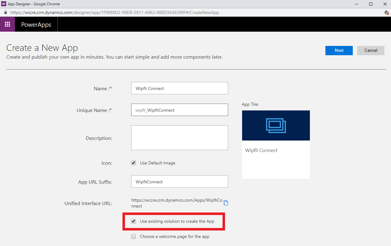Viewport: 391px width, 246px height.
Task: Click the default app tile image icon
Action: click(276, 125)
